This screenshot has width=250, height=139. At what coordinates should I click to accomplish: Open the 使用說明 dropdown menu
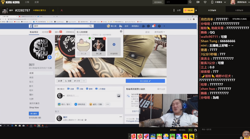[x=159, y=32]
